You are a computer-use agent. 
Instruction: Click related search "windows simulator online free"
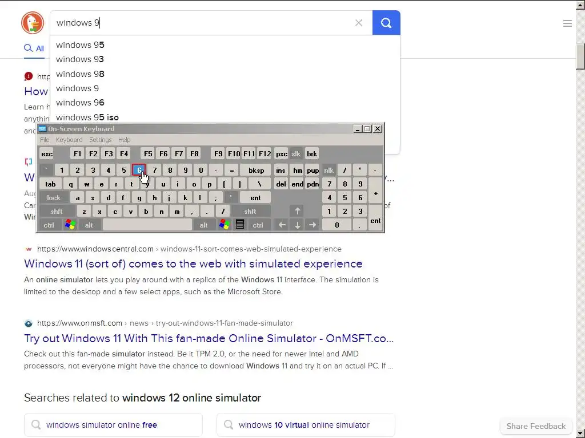(x=114, y=425)
